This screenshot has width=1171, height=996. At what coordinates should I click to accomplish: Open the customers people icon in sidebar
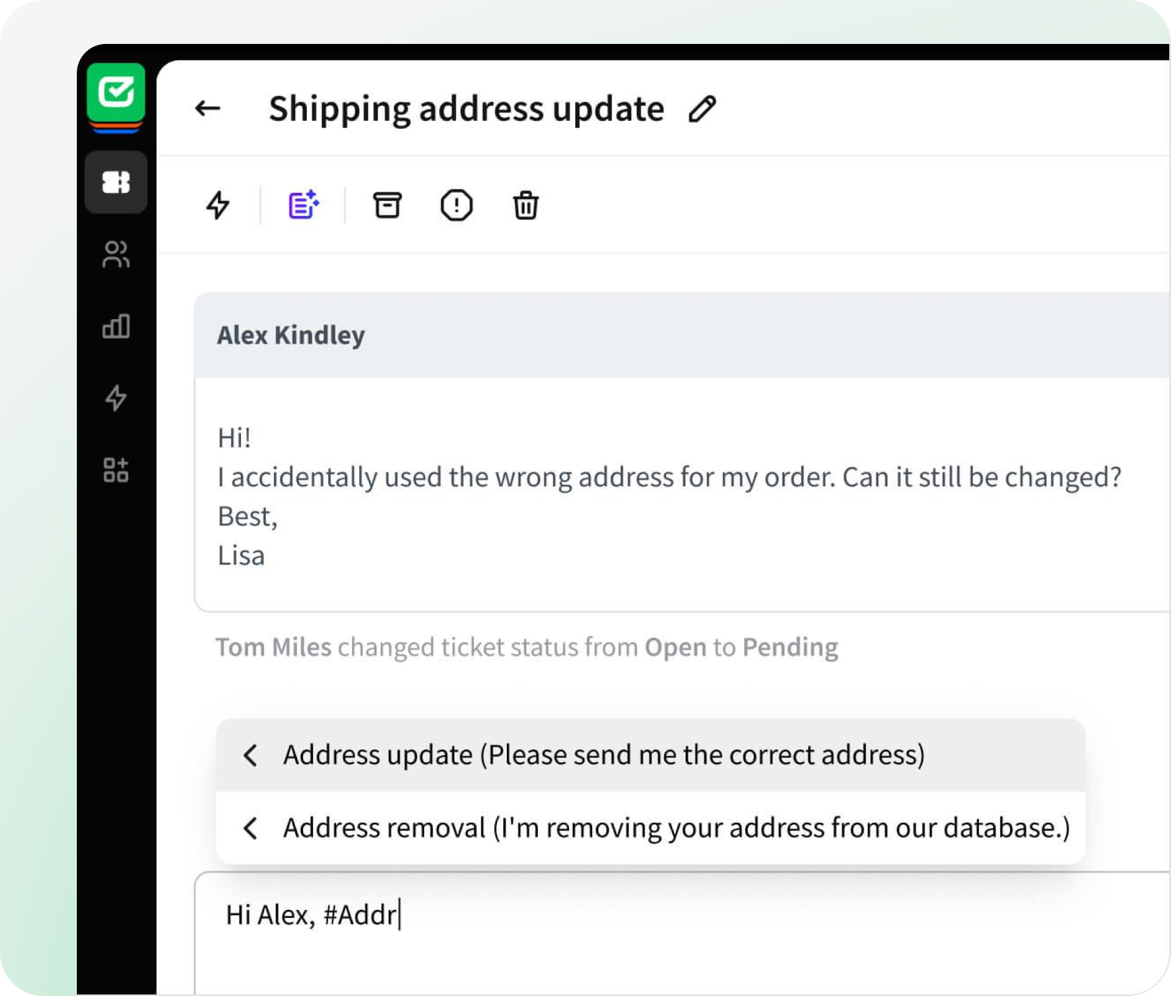[x=116, y=254]
